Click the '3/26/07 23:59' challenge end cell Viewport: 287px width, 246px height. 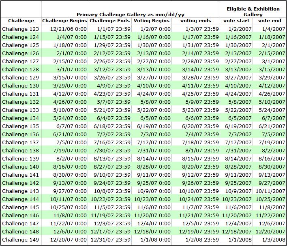[x=112, y=77]
